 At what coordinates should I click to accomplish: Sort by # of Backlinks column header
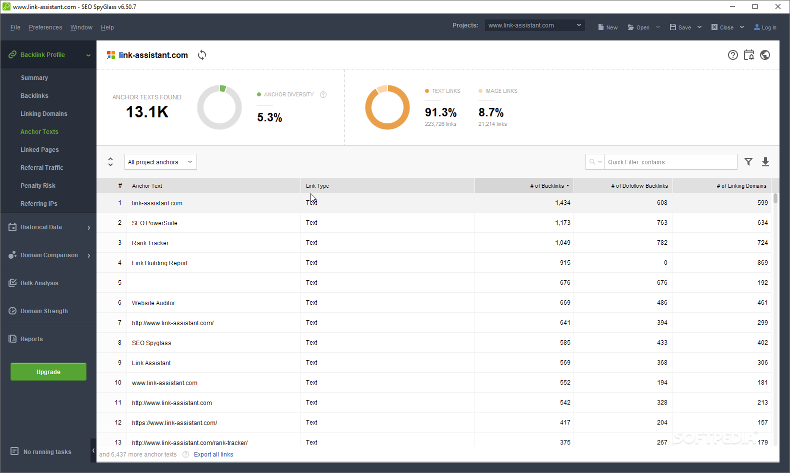[524, 186]
